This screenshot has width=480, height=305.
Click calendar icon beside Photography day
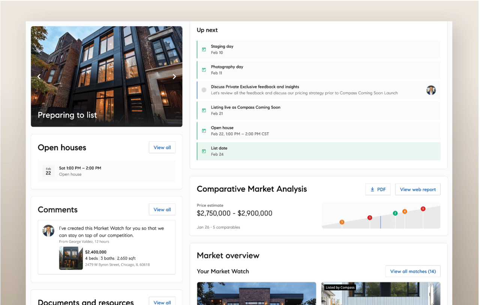(x=204, y=70)
